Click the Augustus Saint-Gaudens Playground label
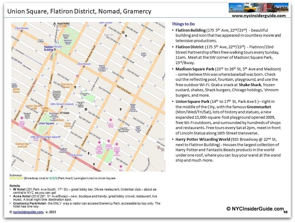The image size is (295, 223). pyautogui.click(x=123, y=130)
